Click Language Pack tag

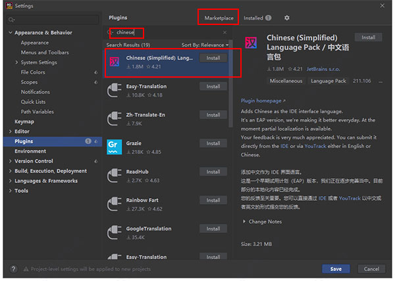point(329,81)
